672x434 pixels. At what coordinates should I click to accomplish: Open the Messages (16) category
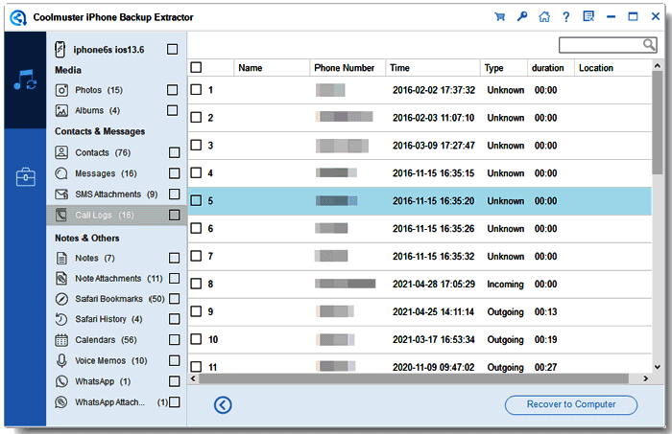point(106,173)
